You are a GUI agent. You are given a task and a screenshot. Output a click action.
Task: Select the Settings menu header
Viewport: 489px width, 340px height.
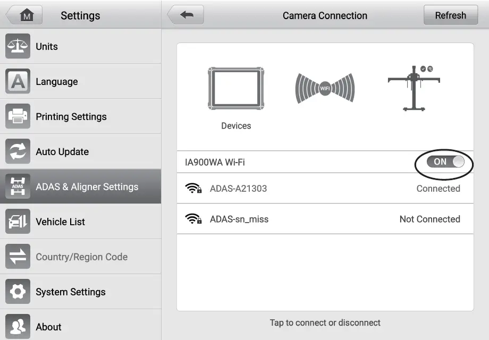[80, 15]
